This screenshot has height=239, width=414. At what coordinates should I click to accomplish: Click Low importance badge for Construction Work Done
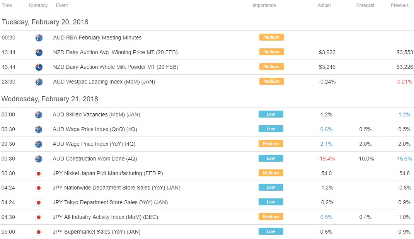click(x=271, y=158)
